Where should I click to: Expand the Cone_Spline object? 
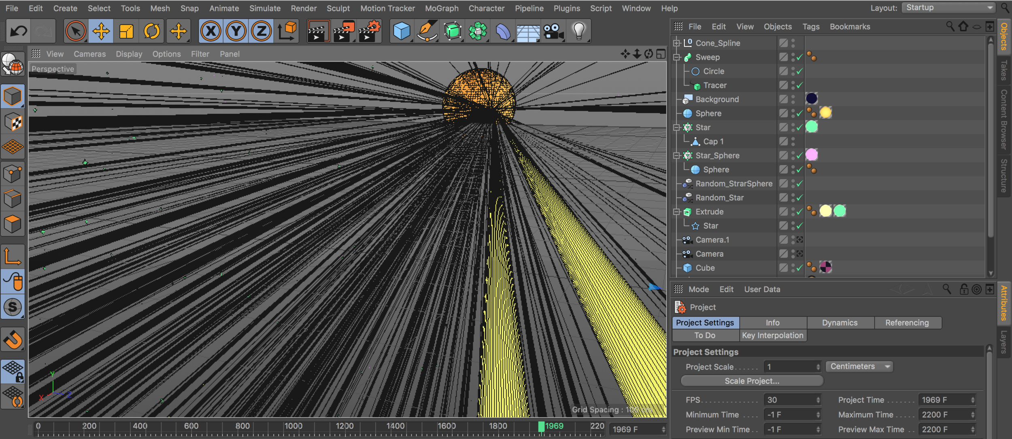[x=676, y=43]
